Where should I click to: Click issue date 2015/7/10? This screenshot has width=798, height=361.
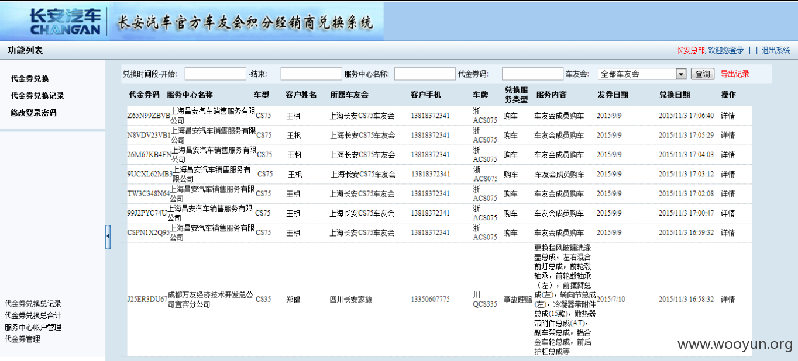click(611, 299)
